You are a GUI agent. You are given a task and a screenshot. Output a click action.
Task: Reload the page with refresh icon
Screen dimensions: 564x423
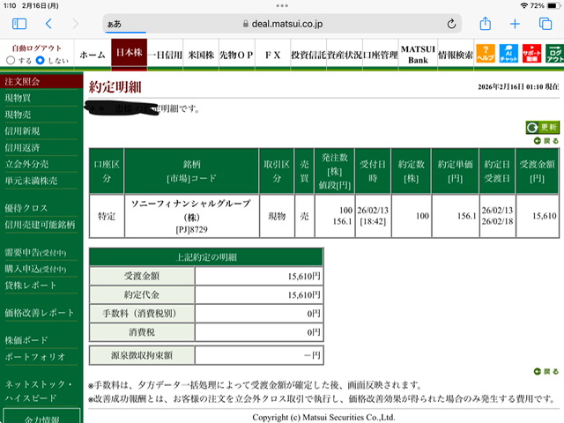pos(451,24)
